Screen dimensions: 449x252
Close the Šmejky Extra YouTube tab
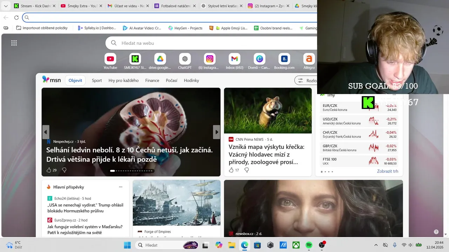pos(100,6)
